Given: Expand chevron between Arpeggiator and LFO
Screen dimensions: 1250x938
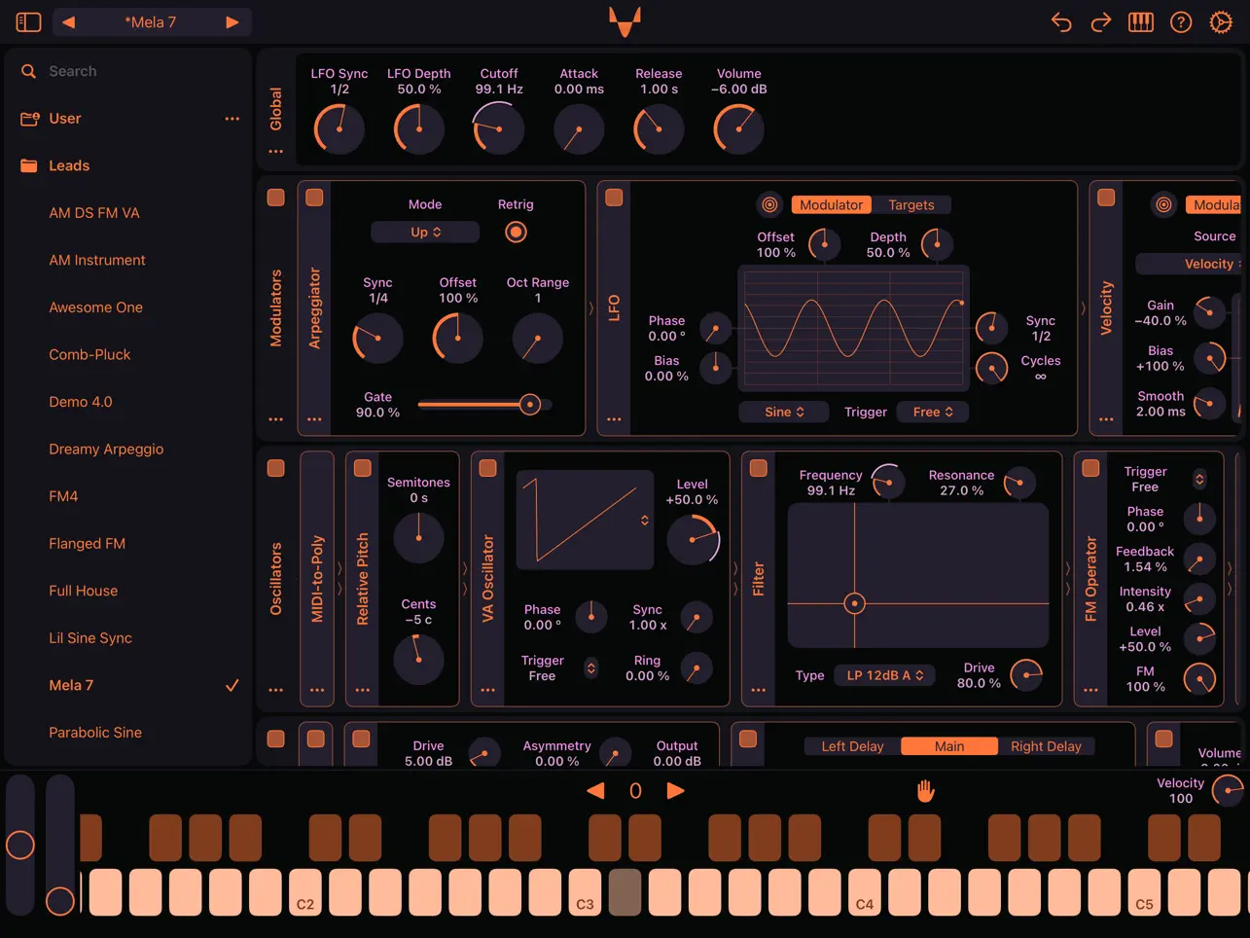Looking at the screenshot, I should [x=590, y=308].
